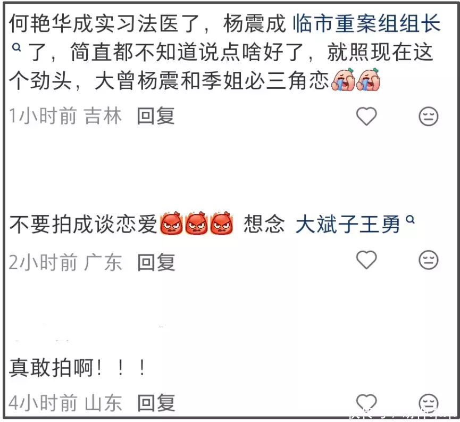Viewport: 460px width, 422px height.
Task: Click the 2小时前 广东 timestamp
Action: point(65,262)
